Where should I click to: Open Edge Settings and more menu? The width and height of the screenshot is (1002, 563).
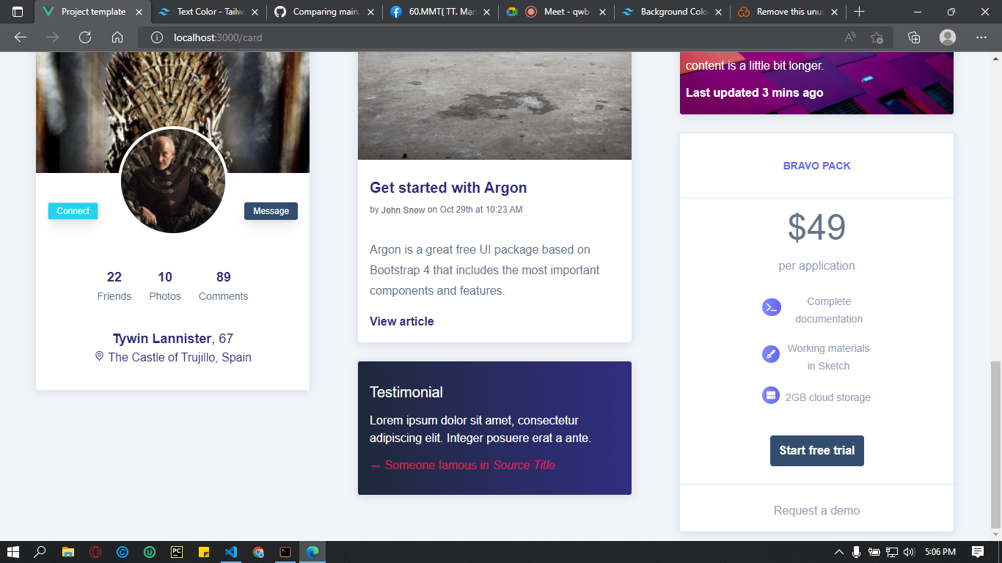tap(981, 37)
